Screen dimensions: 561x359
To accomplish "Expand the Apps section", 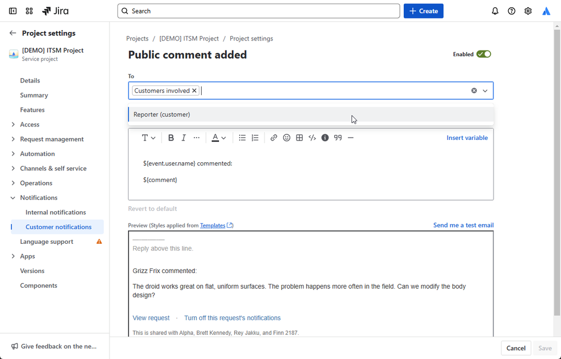I will coord(13,256).
